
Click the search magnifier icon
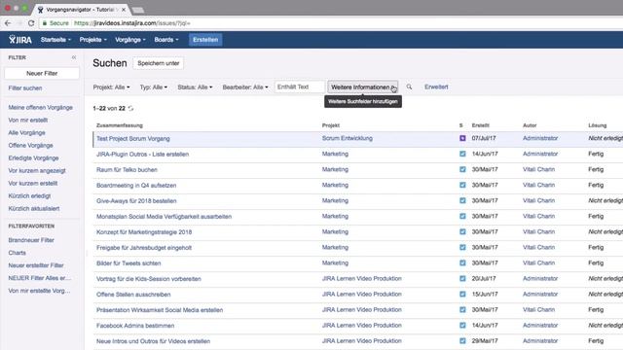tap(409, 87)
